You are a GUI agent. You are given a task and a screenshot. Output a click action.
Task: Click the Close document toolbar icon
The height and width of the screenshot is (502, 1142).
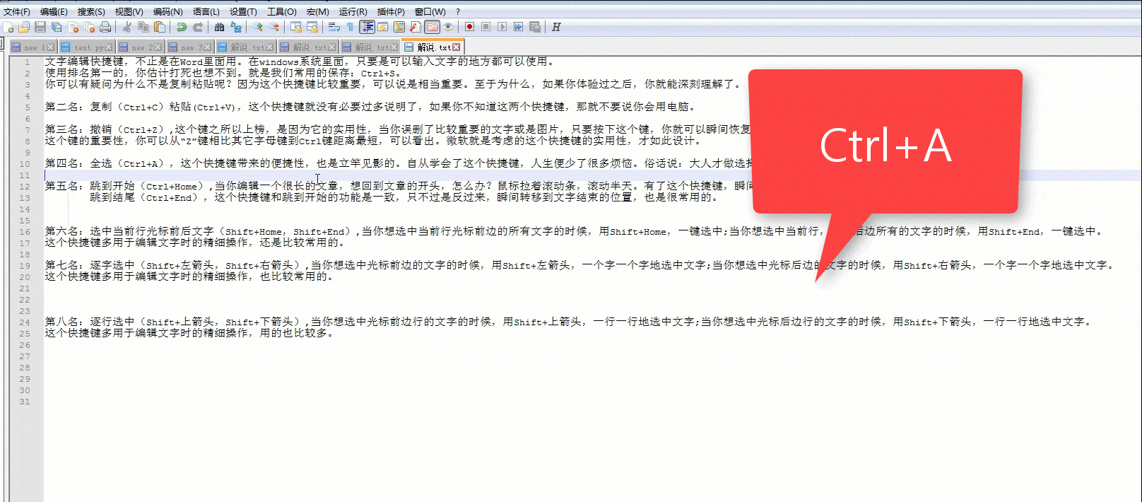tap(73, 27)
